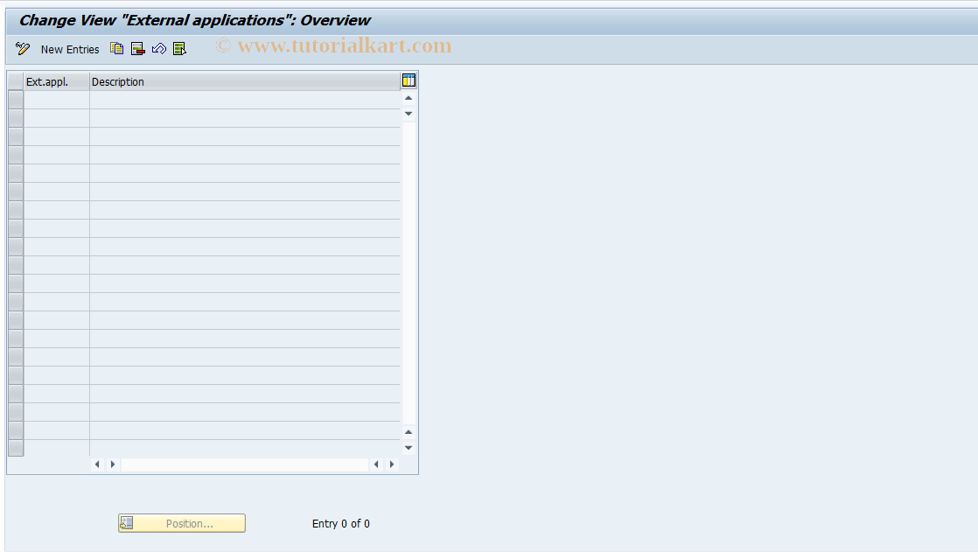The height and width of the screenshot is (552, 978).
Task: Click first row Ext.appl. cell
Action: (x=57, y=100)
